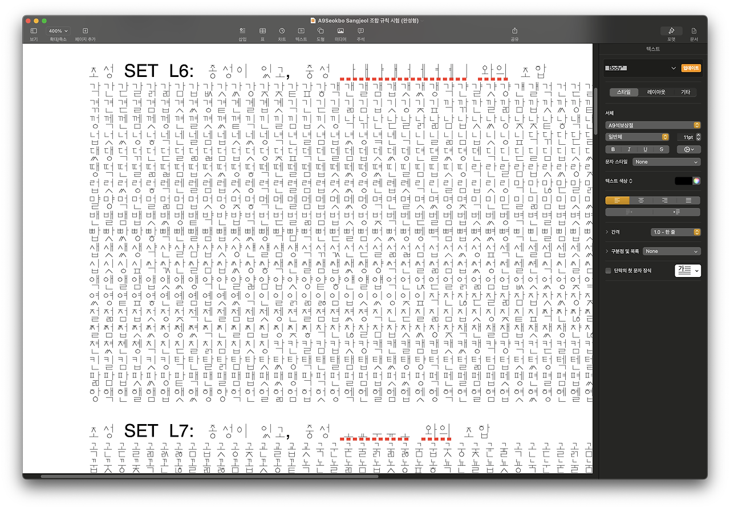The width and height of the screenshot is (730, 509).
Task: Insert a Chart (차트) from toolbar
Action: tap(282, 31)
